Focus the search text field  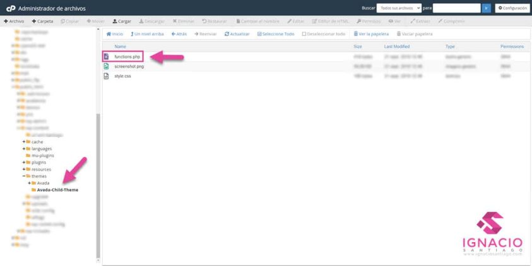[x=456, y=8]
